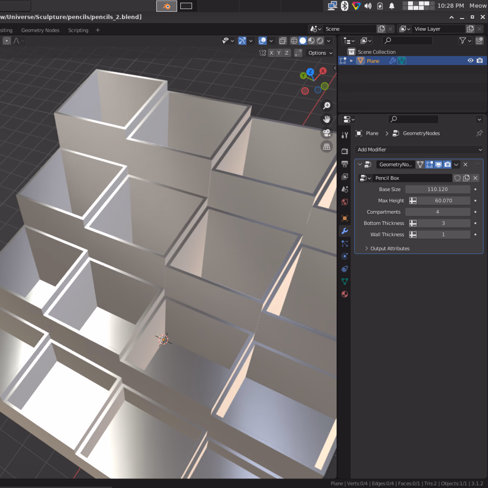The image size is (488, 488).
Task: Click the Base Size value field
Action: (437, 189)
